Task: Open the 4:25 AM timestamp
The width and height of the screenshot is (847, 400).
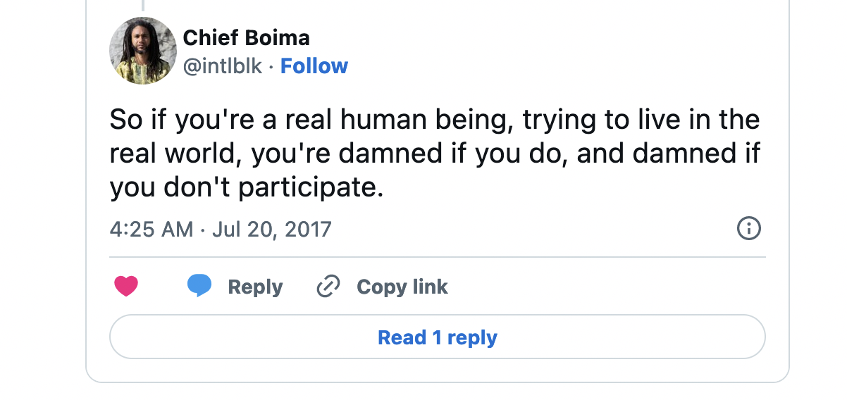Action: pos(151,230)
